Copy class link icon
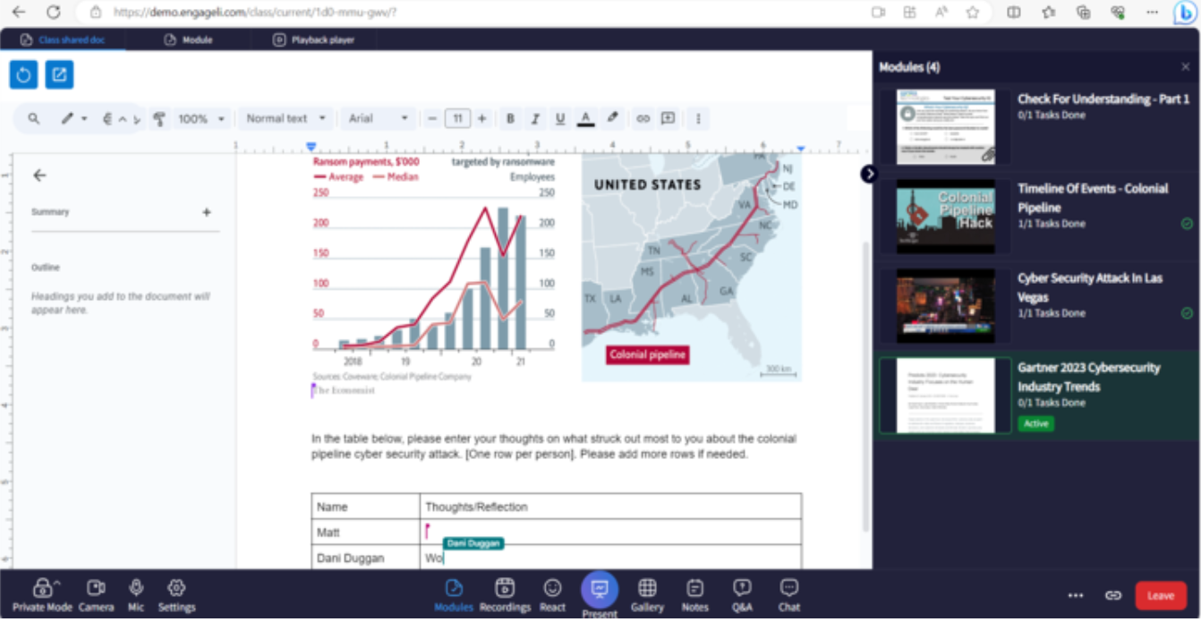1201x622 pixels. 1113,595
